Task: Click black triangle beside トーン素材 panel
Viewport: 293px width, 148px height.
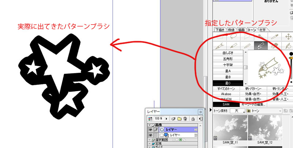Action: point(211,110)
